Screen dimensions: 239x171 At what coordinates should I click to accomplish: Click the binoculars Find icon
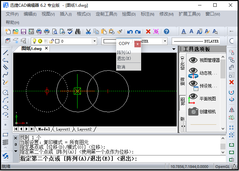78,31
